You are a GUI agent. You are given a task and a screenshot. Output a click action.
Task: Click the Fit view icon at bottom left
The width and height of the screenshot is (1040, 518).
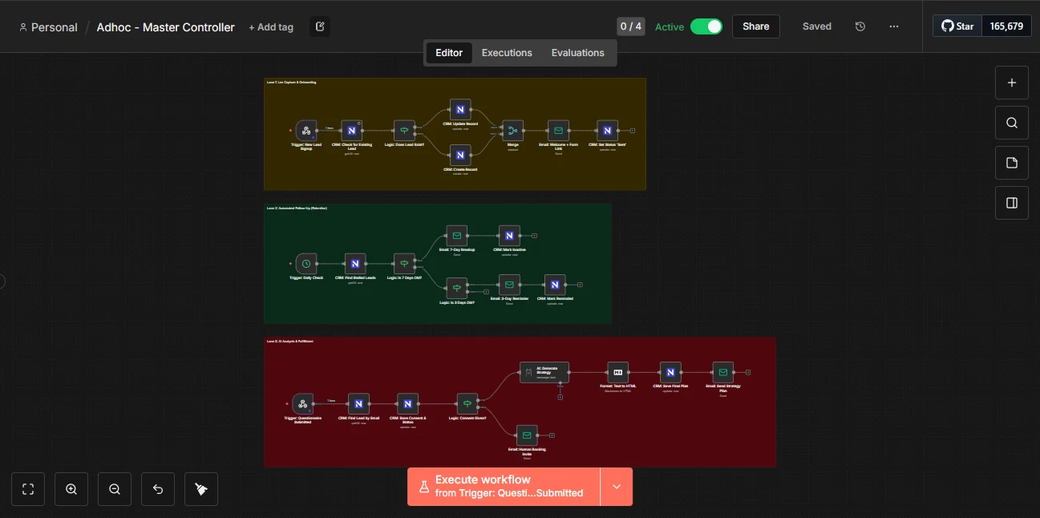(27, 488)
